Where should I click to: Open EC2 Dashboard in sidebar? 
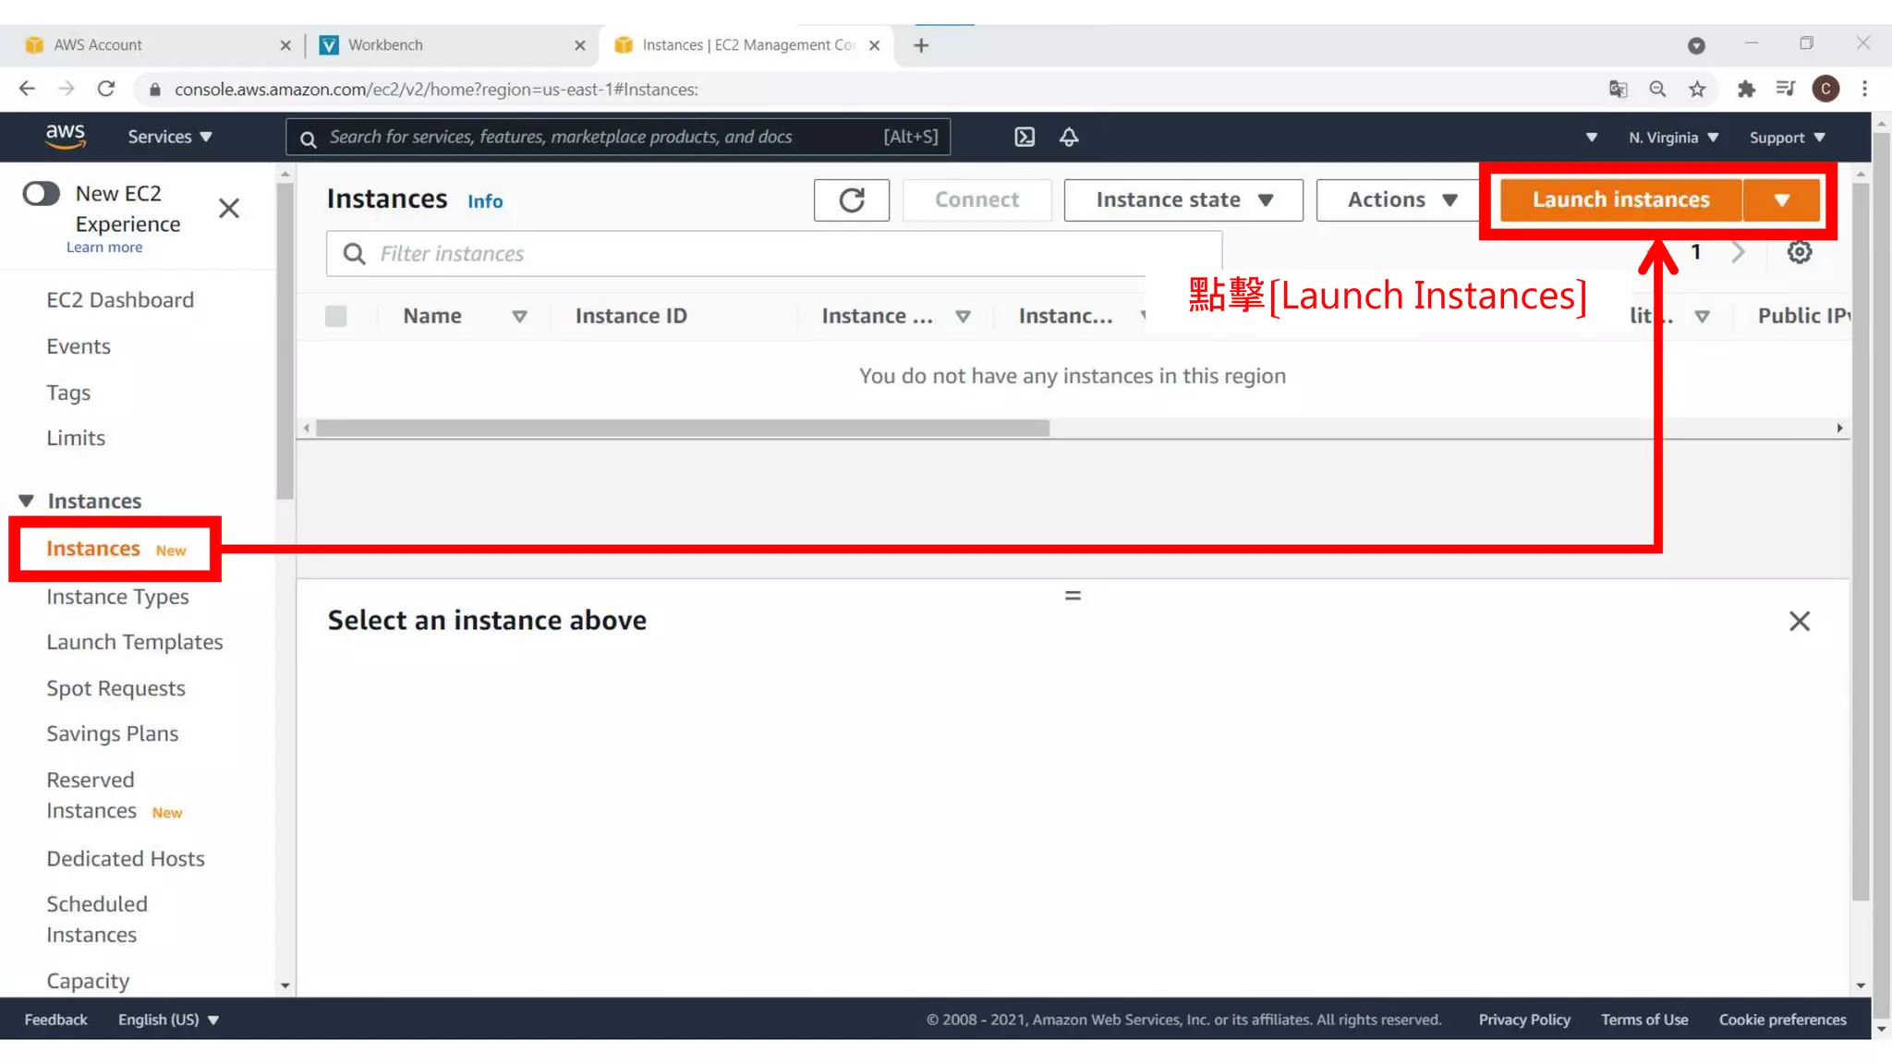click(120, 300)
